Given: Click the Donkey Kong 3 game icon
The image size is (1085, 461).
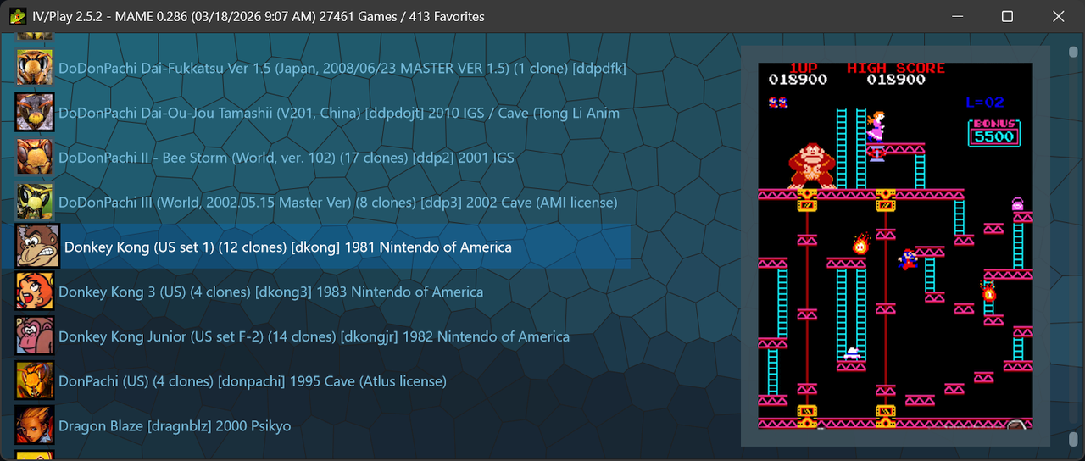Looking at the screenshot, I should (35, 292).
